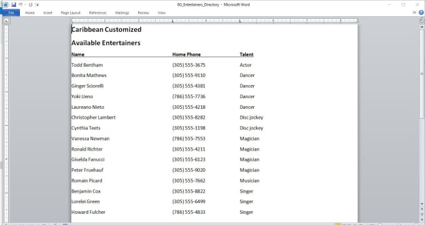Click phone number (786) 555-4833
The height and width of the screenshot is (225, 425).
coord(189,212)
